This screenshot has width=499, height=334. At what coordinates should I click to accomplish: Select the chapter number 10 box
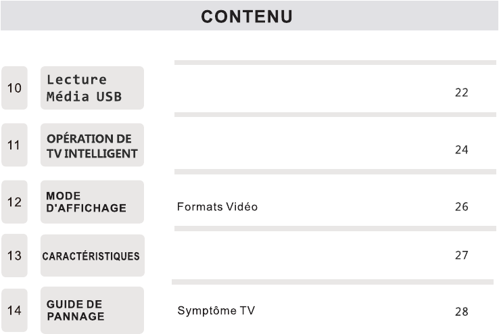[x=14, y=88]
